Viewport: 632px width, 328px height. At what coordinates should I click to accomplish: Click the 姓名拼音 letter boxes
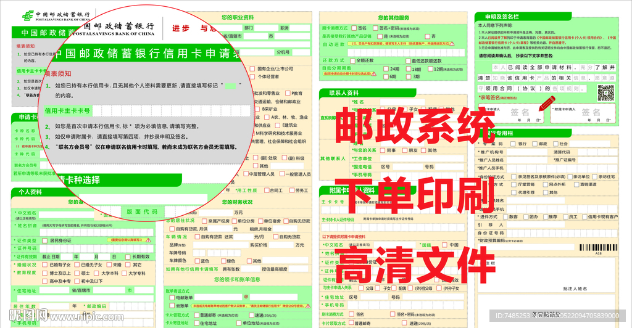pyautogui.click(x=97, y=232)
